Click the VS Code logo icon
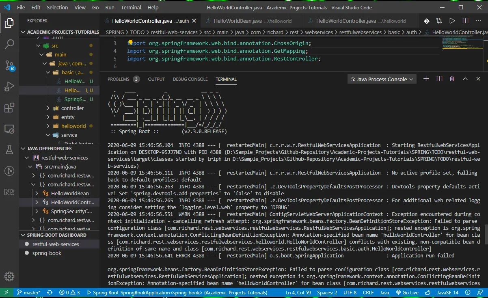488x298 pixels. pyautogui.click(x=7, y=7)
